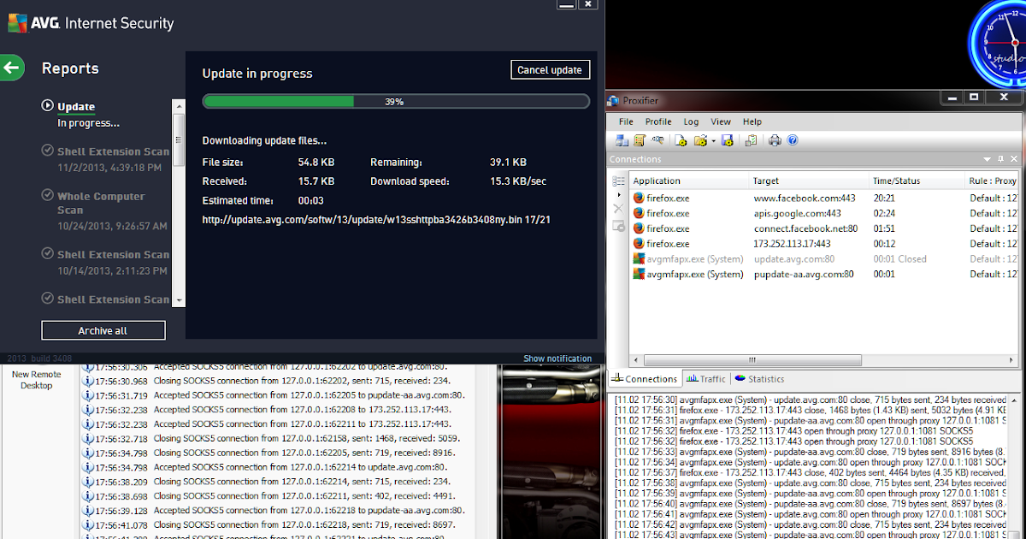Click Cancel update in AVG

tap(550, 70)
